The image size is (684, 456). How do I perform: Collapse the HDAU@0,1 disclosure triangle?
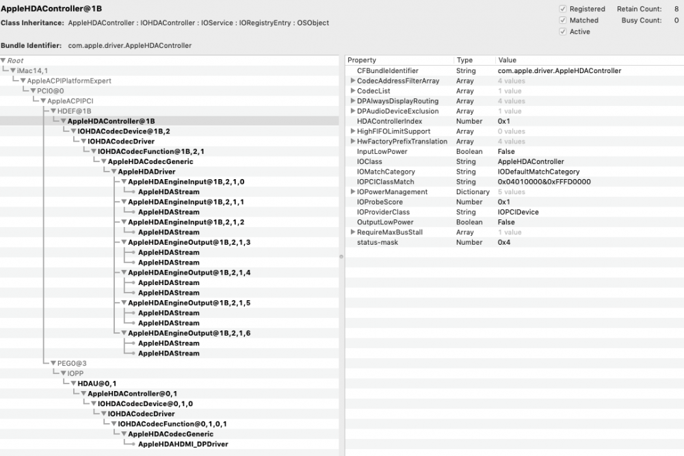(x=73, y=384)
